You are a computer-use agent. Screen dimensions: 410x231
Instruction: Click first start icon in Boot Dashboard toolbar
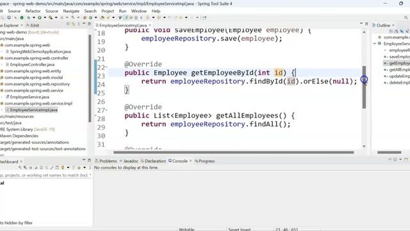(20, 167)
